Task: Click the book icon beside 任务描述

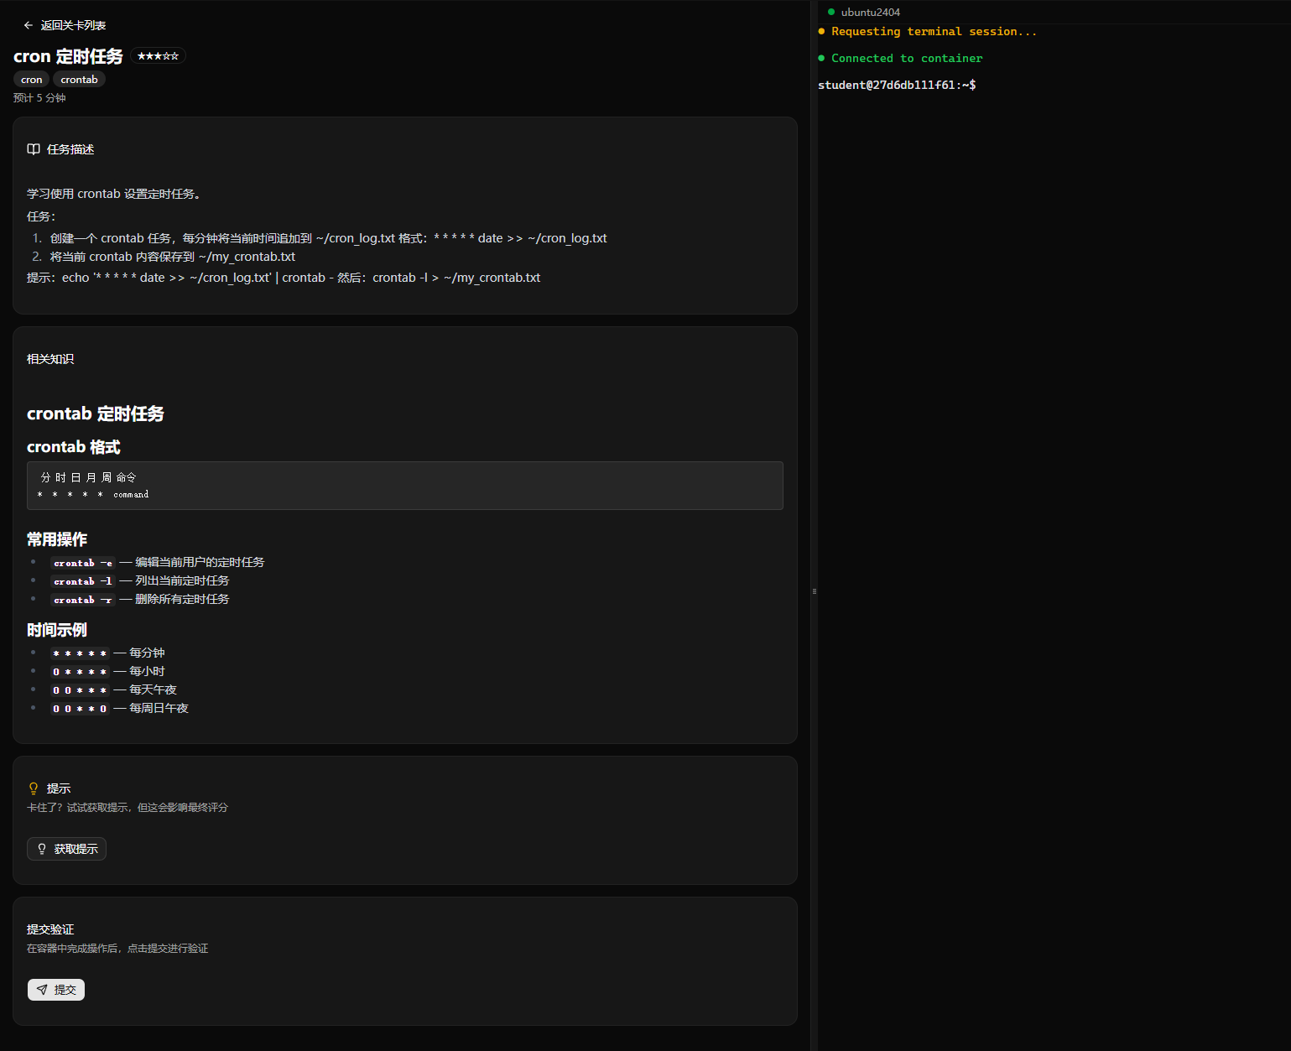Action: point(34,149)
